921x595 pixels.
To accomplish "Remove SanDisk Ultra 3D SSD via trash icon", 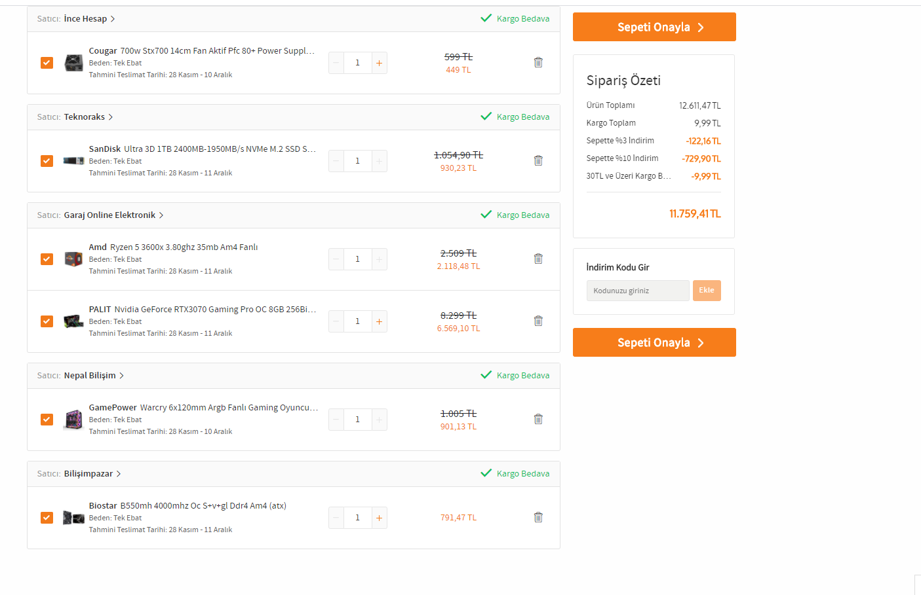I will point(538,160).
